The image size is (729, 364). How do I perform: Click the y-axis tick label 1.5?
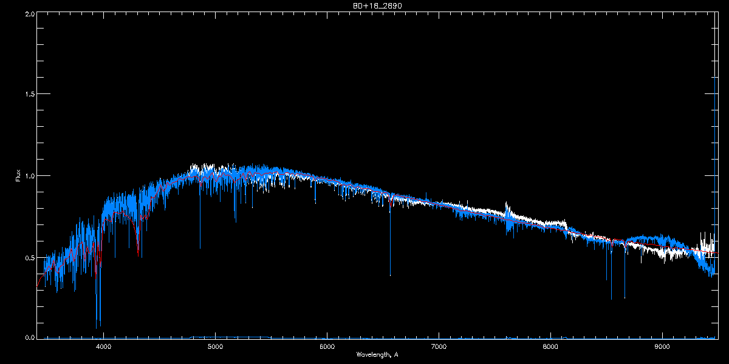point(29,95)
